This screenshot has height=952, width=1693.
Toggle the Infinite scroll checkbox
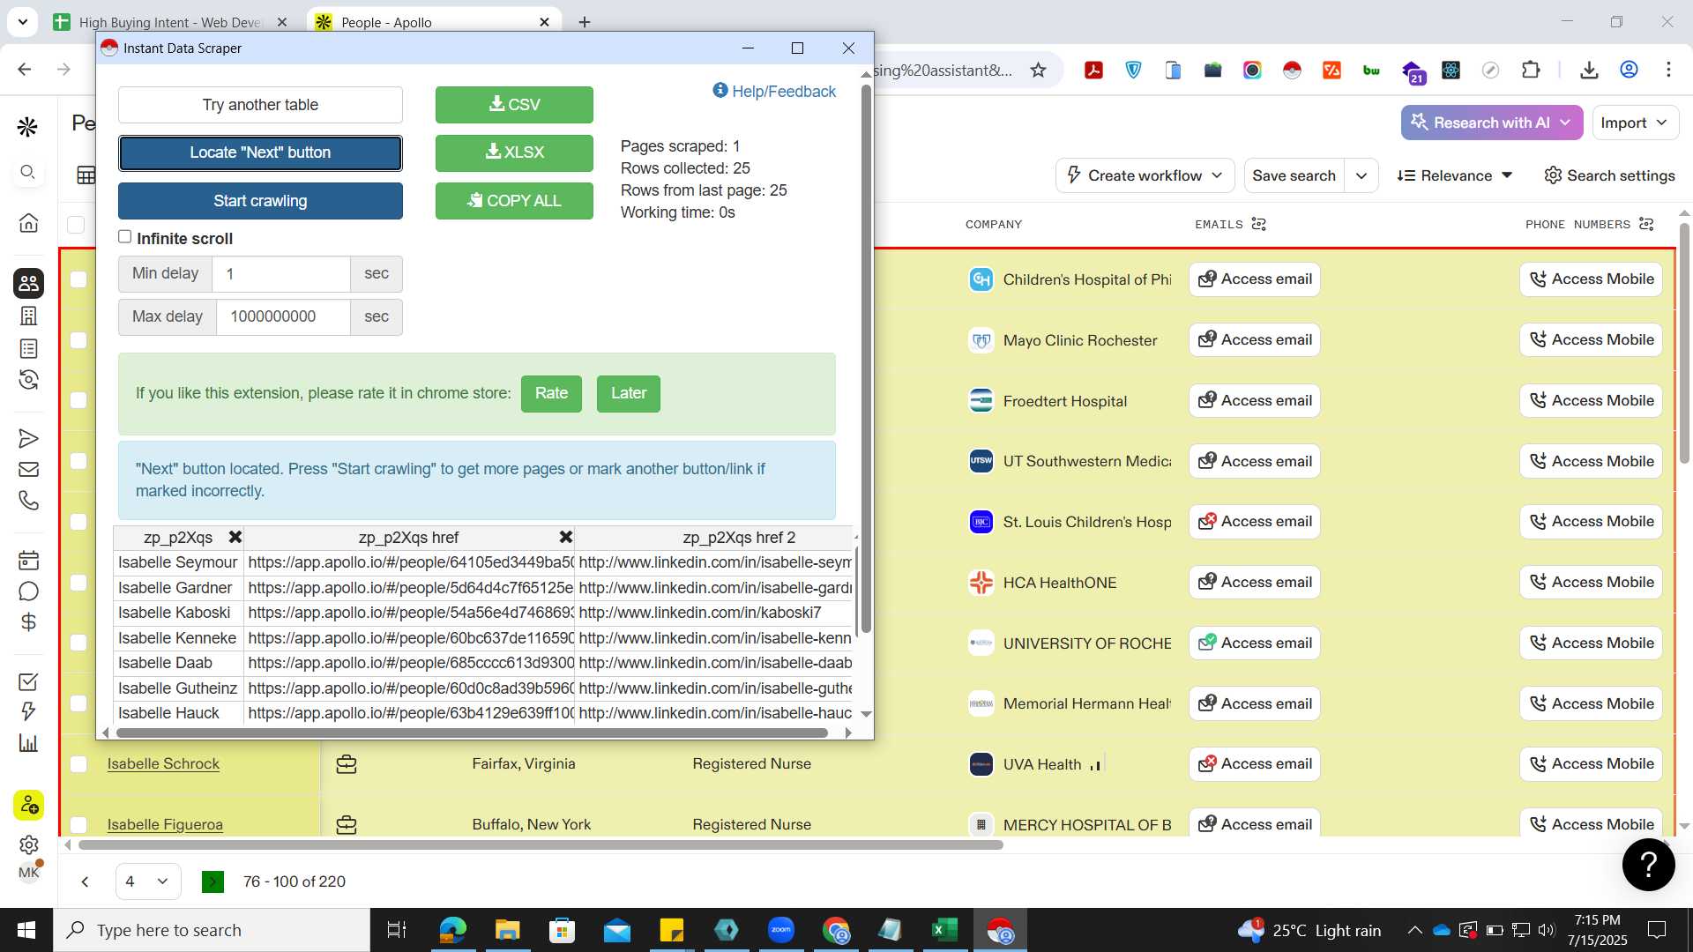(125, 237)
